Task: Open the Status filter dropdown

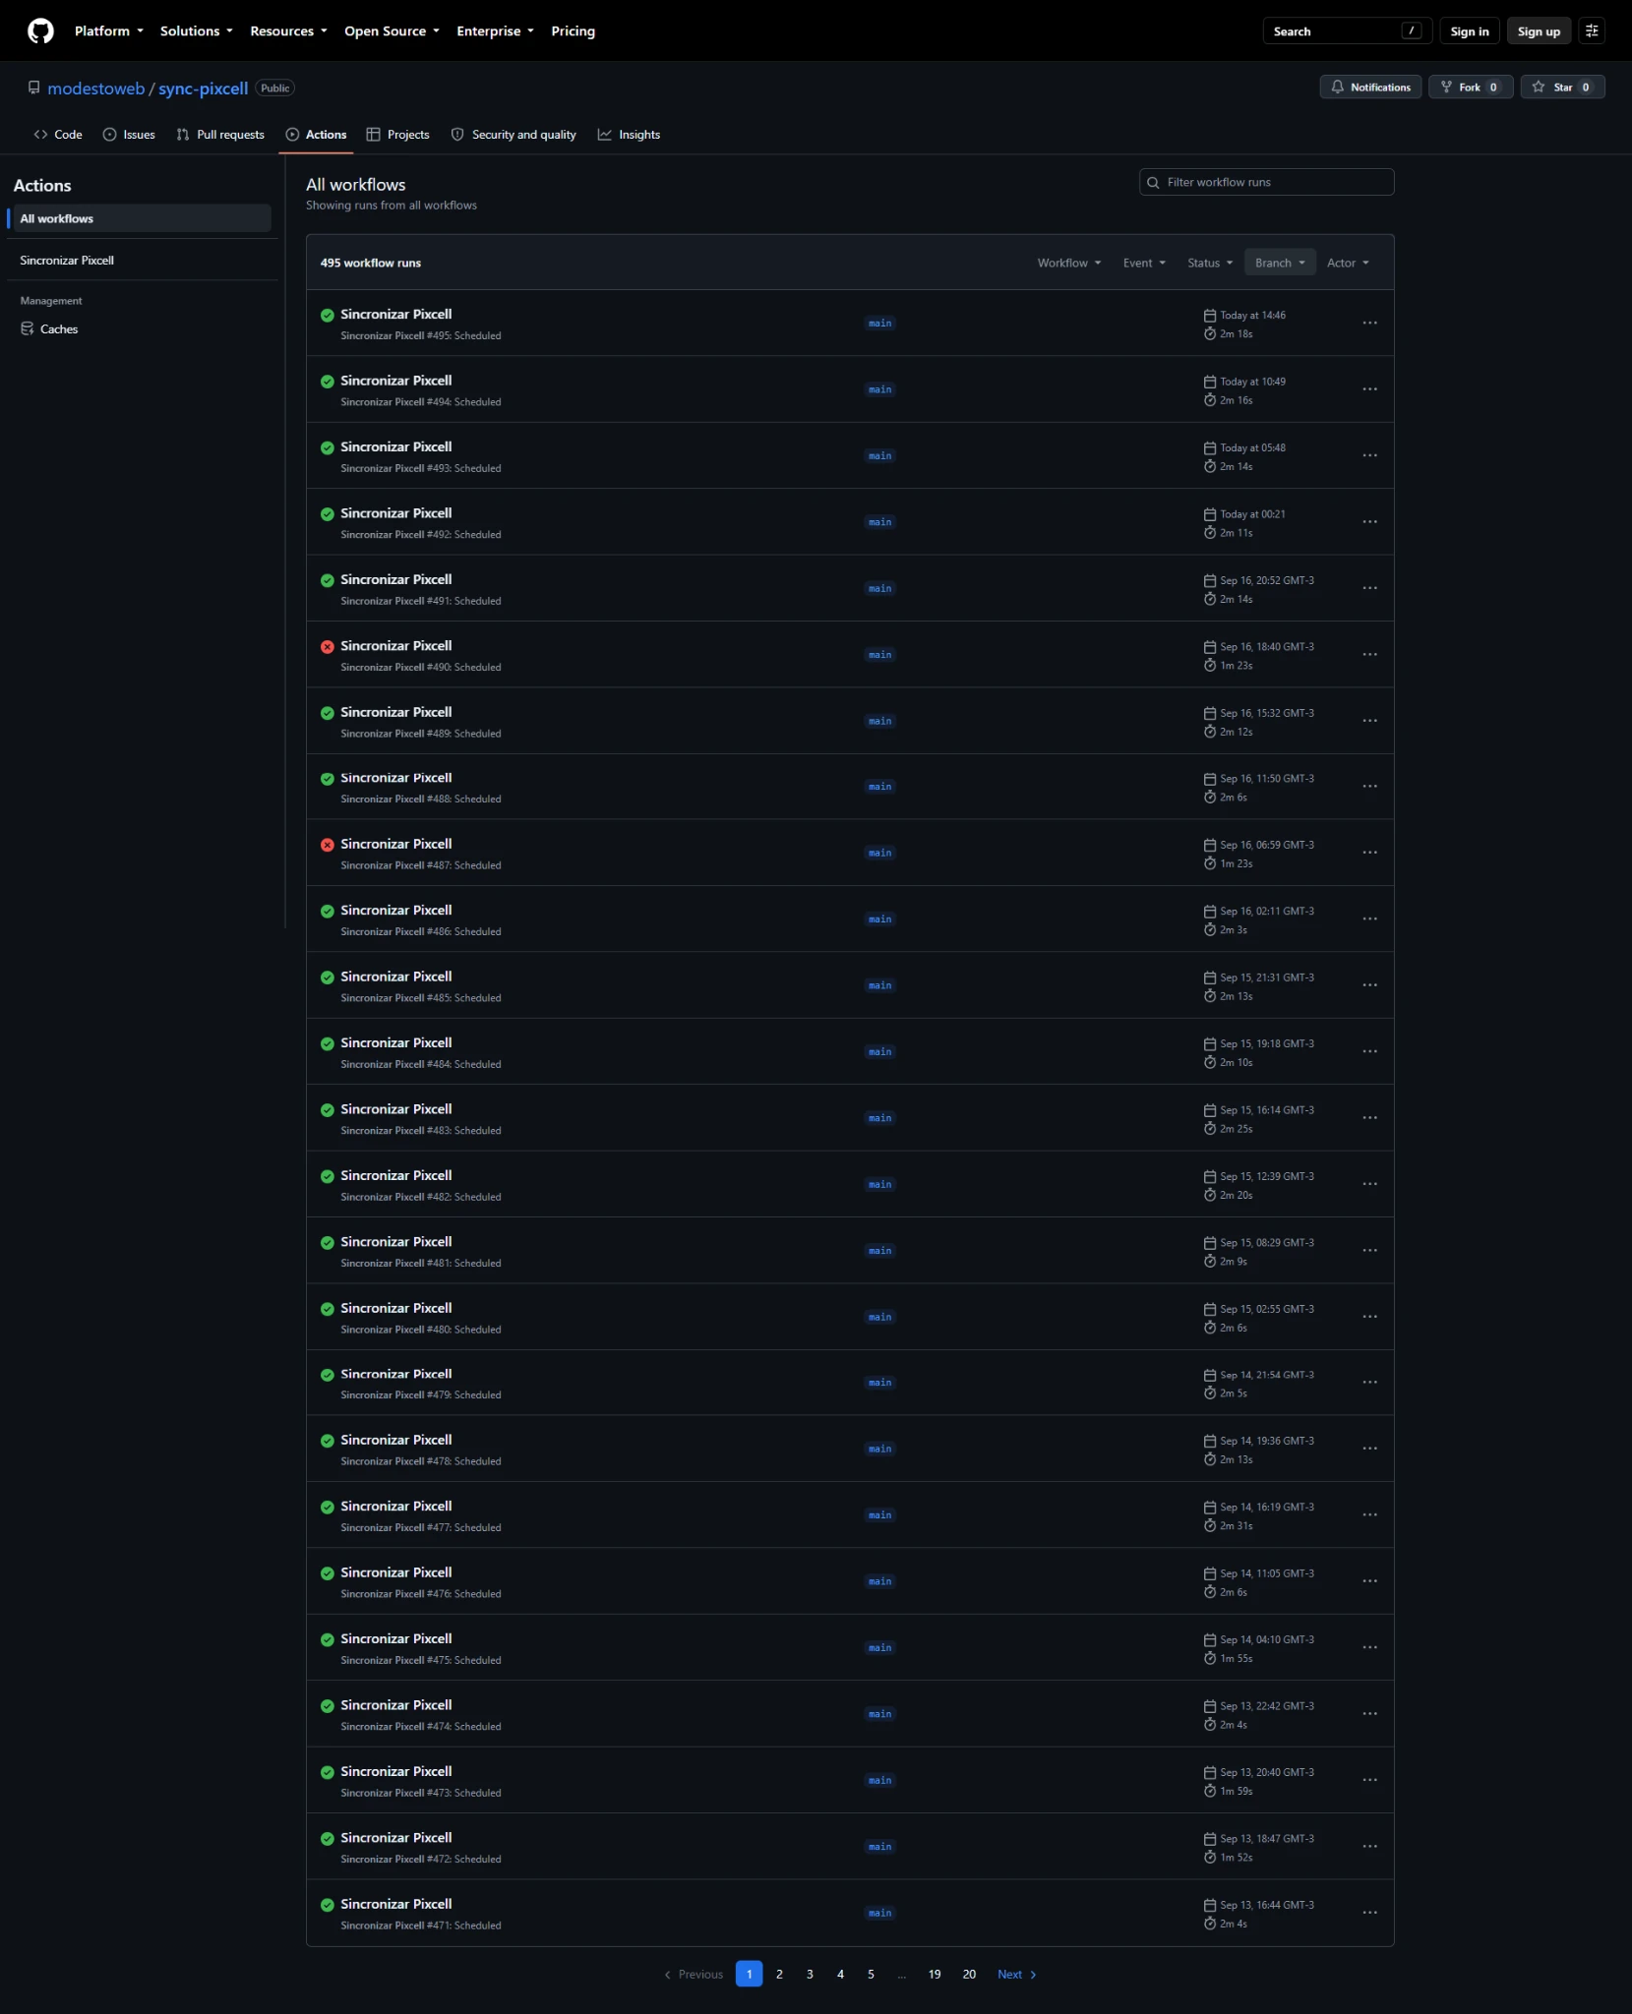Action: click(x=1210, y=263)
